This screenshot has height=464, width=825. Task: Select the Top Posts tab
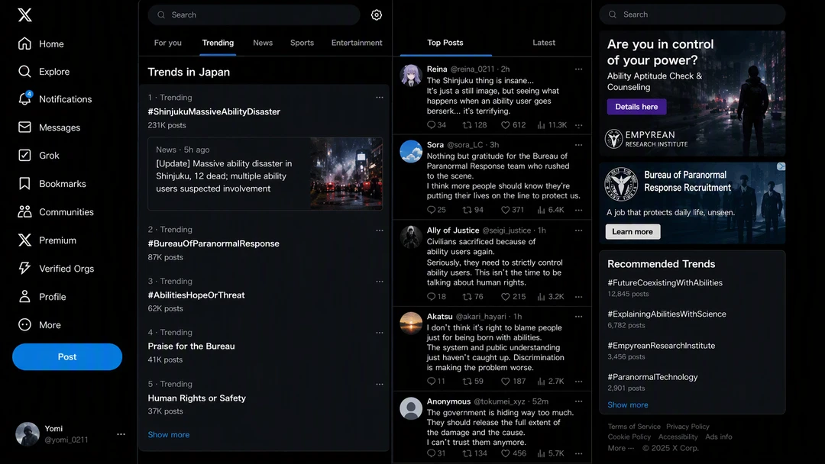(x=445, y=43)
